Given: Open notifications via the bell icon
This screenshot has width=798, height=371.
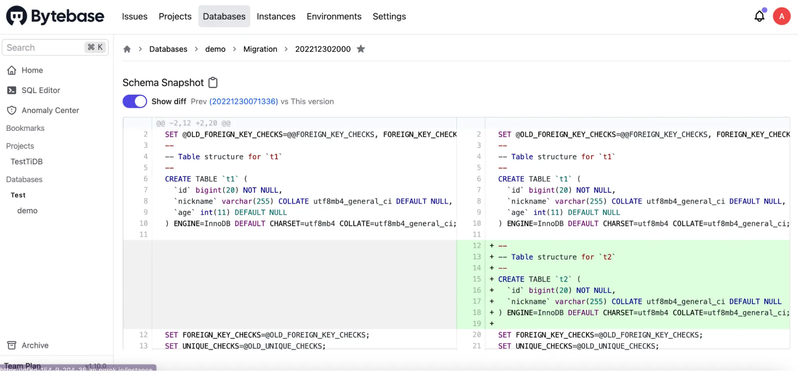Looking at the screenshot, I should click(759, 16).
